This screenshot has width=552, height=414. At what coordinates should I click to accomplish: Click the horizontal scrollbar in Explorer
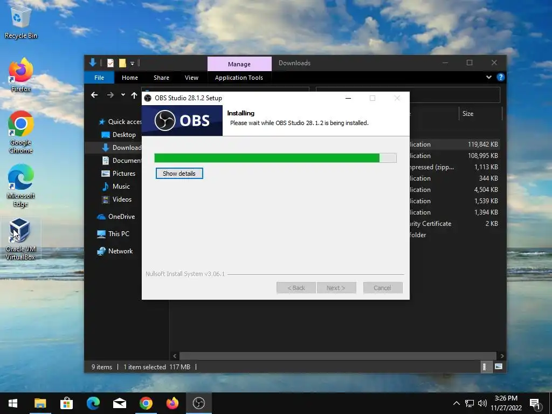[337, 356]
